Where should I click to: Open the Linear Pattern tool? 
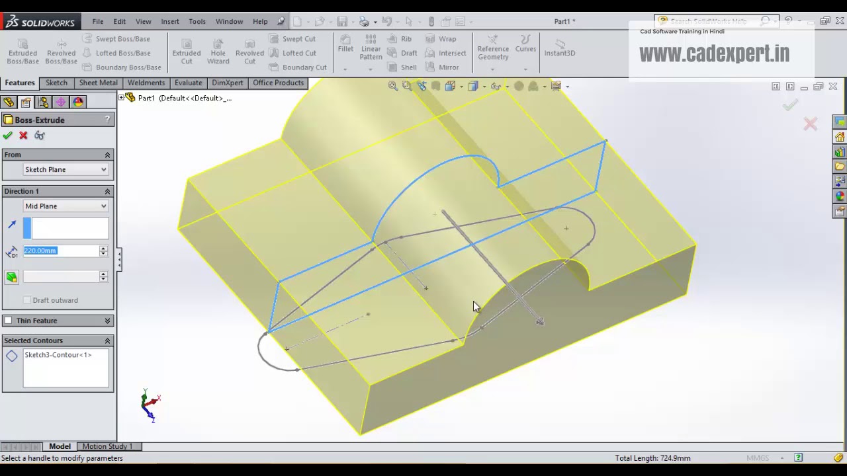(371, 47)
